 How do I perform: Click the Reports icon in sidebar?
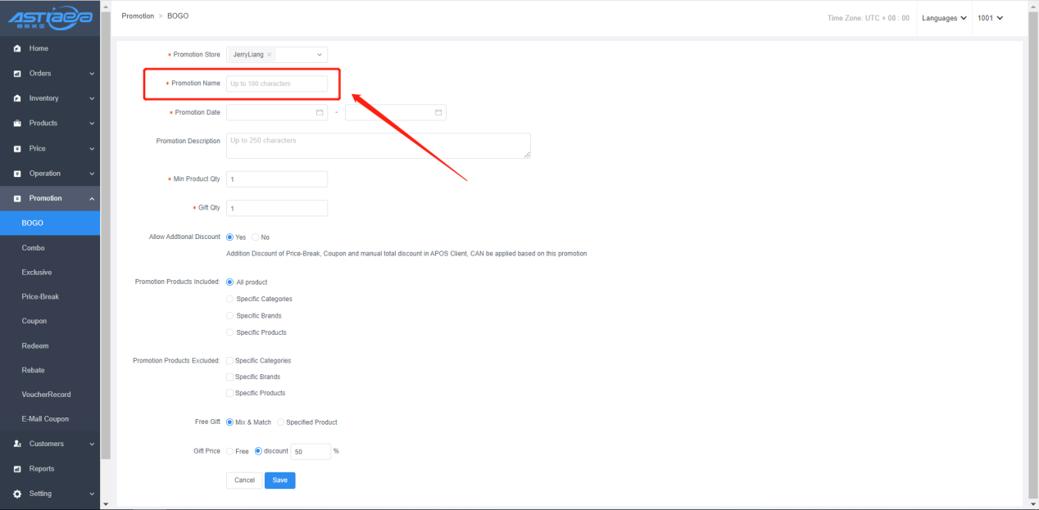click(x=17, y=469)
